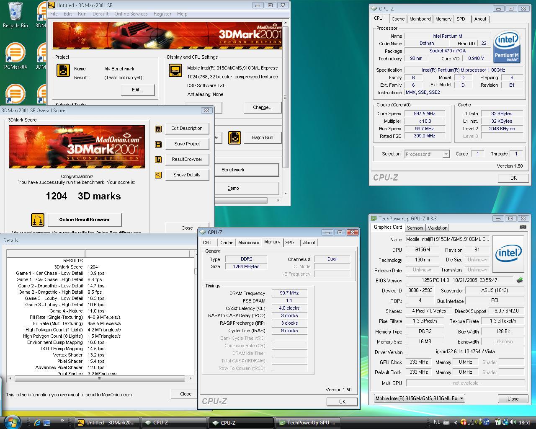The image size is (536, 429).
Task: Open the volume icon in system tray
Action: tap(513, 422)
